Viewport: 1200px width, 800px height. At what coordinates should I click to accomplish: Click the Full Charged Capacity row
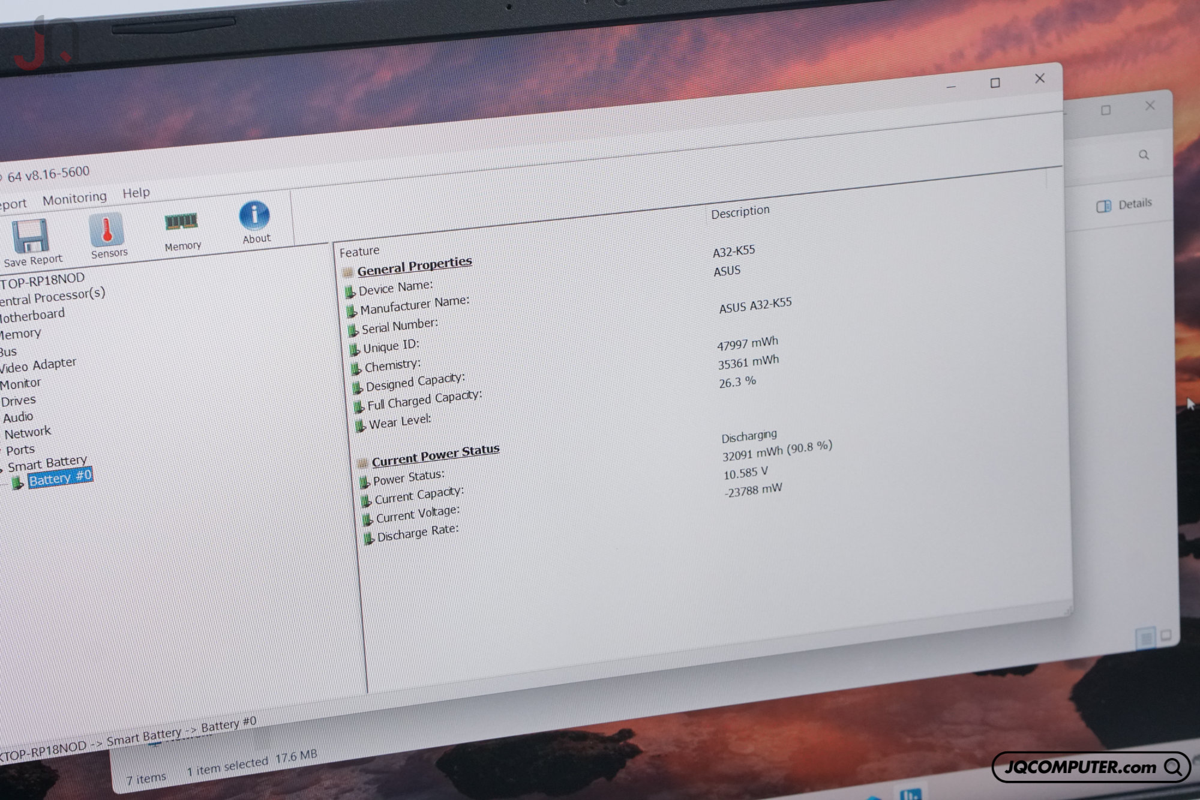(x=425, y=400)
